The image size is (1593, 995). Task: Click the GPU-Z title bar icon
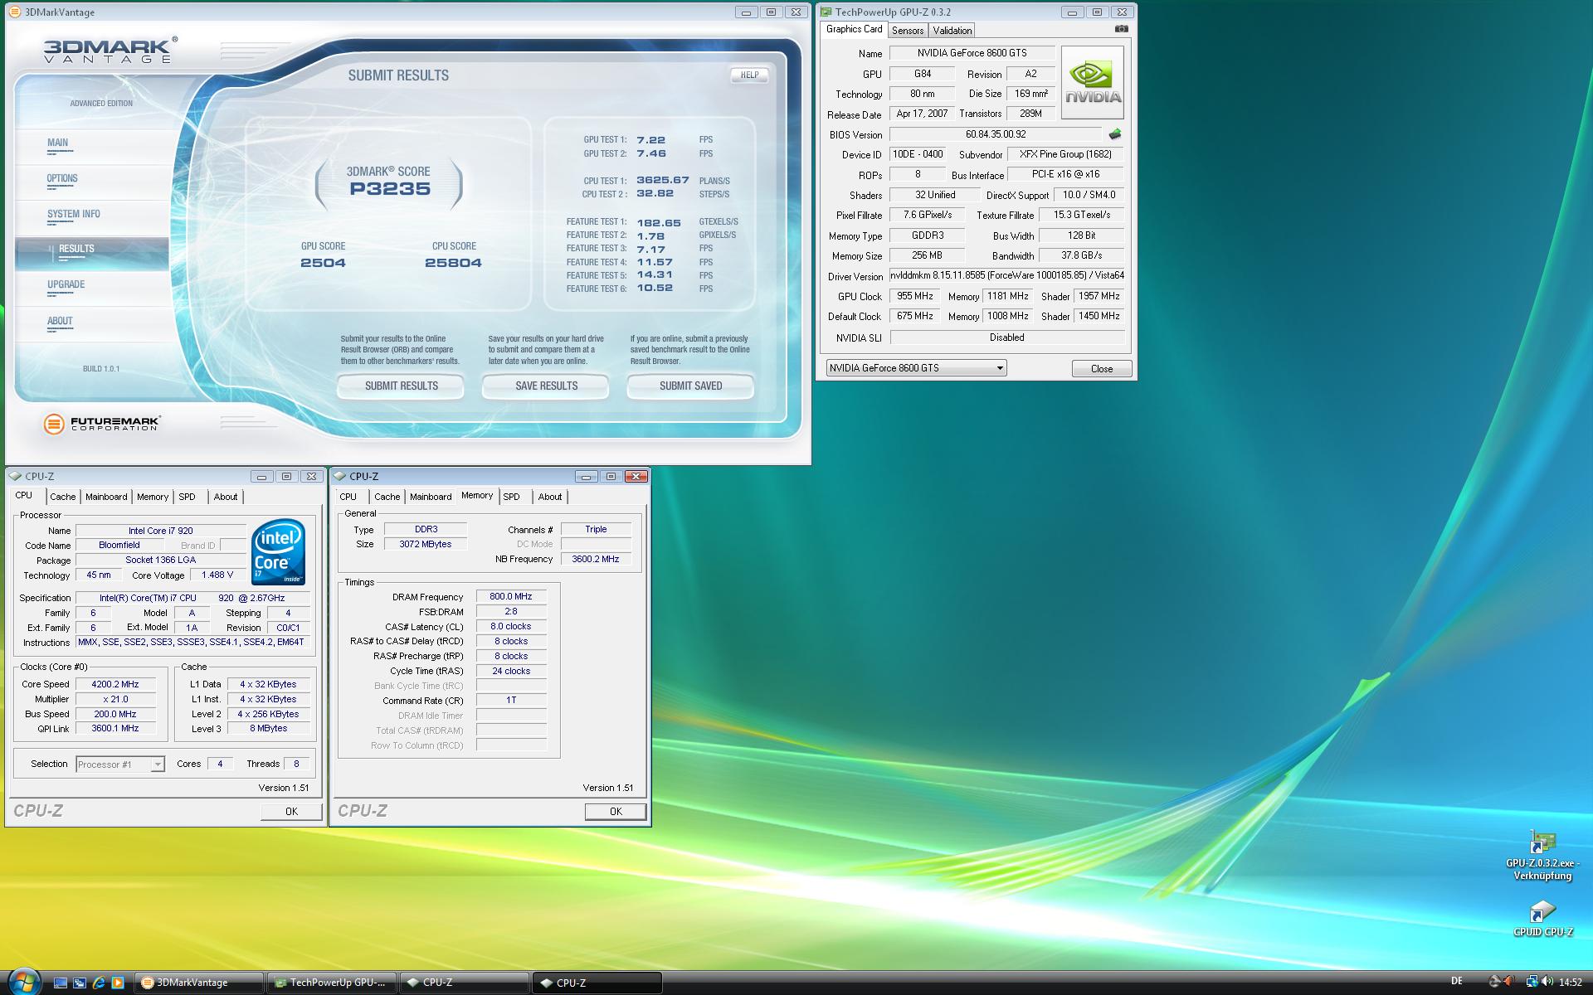coord(826,12)
